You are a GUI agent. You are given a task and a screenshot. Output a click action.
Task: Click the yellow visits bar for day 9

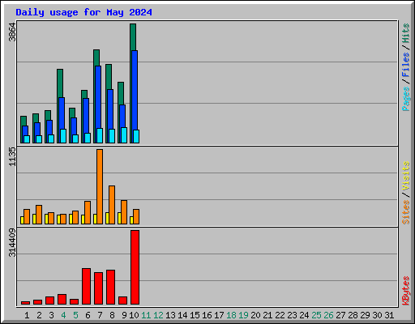pyautogui.click(x=119, y=218)
